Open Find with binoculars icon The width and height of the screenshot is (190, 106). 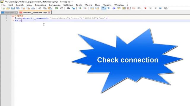pos(68,8)
